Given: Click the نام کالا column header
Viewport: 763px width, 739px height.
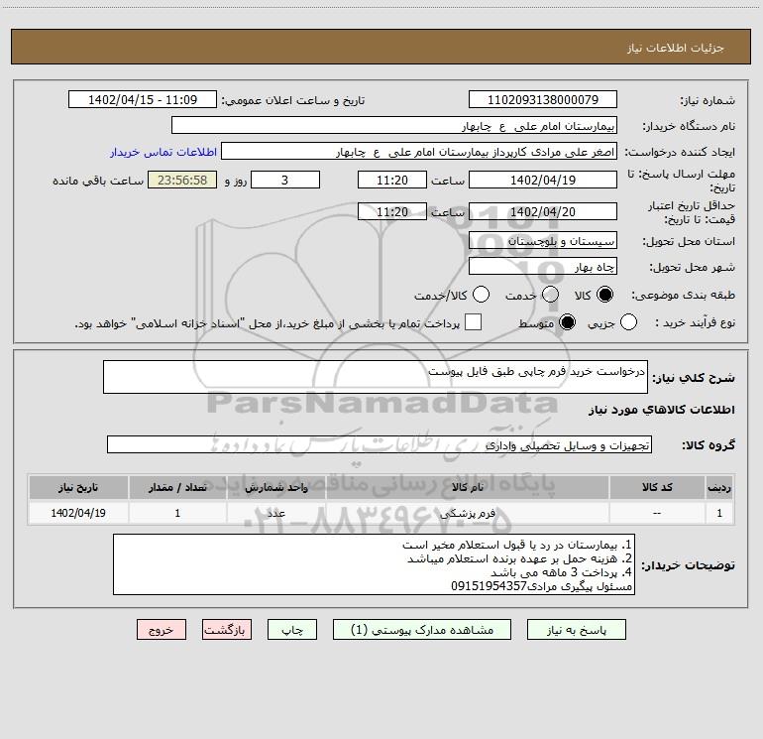Looking at the screenshot, I should [x=467, y=488].
